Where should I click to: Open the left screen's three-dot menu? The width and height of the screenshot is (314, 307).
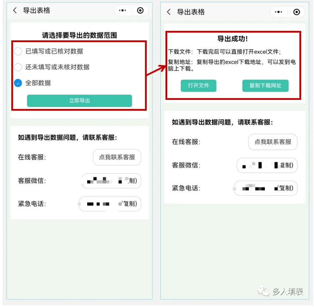[x=122, y=10]
